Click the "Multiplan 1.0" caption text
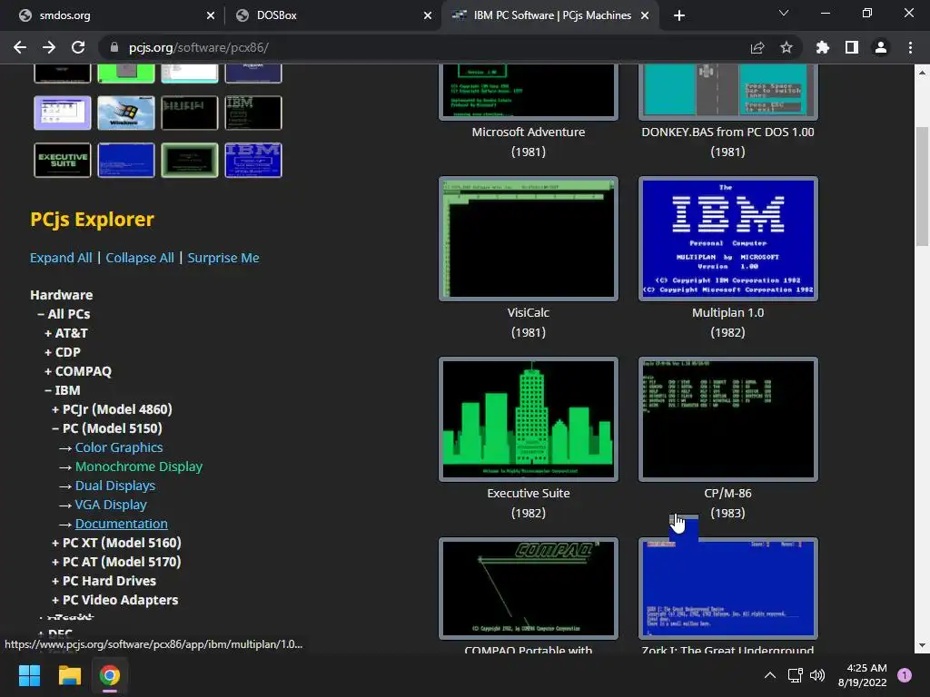The width and height of the screenshot is (930, 697). click(727, 312)
